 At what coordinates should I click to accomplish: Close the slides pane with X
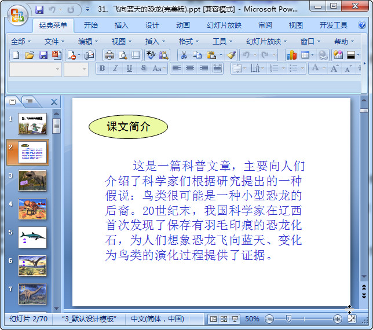(54, 102)
